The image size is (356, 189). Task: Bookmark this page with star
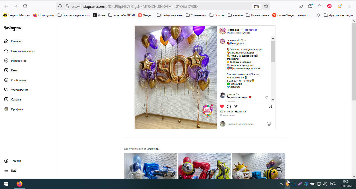click(266, 6)
